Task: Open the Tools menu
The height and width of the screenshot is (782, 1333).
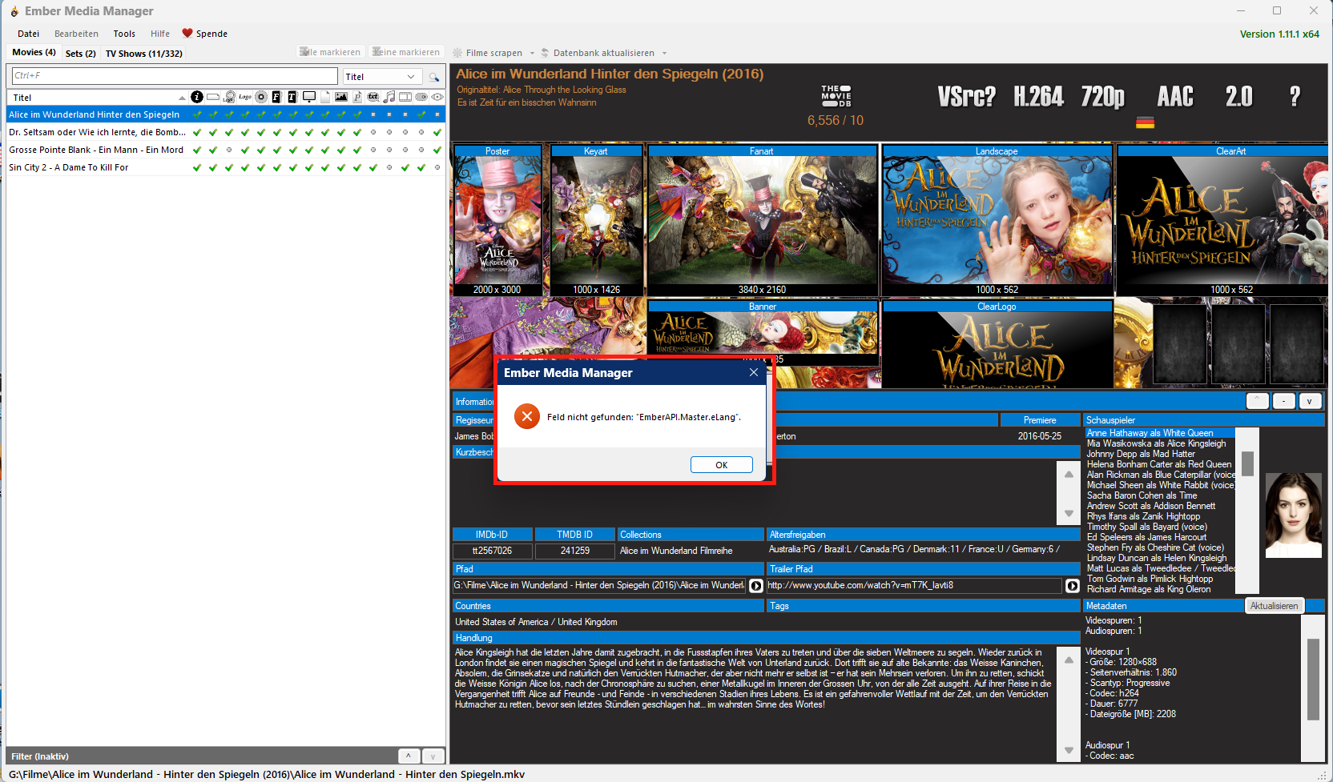Action: pyautogui.click(x=124, y=34)
